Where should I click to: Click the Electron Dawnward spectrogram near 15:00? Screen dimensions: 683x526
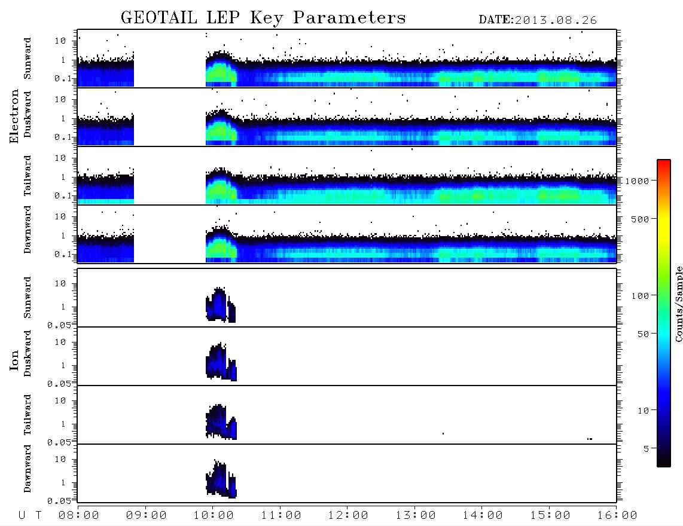click(x=549, y=249)
